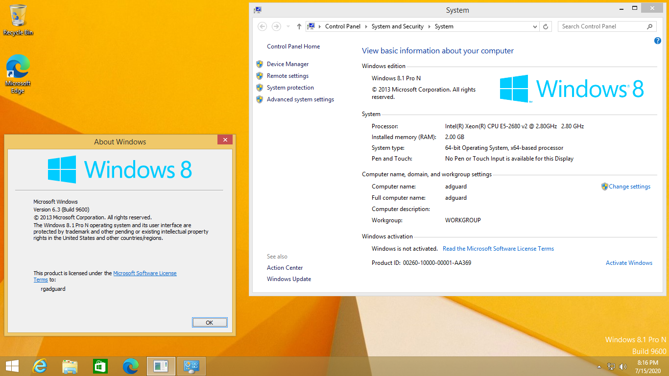Open the clock showing 8:16 PM

[x=647, y=366]
